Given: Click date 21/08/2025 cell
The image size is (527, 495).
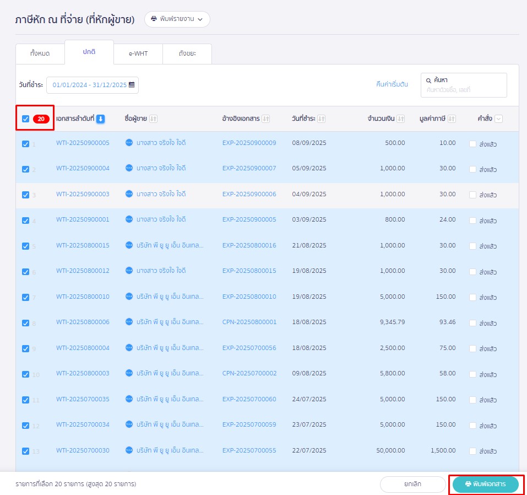Looking at the screenshot, I should 309,245.
